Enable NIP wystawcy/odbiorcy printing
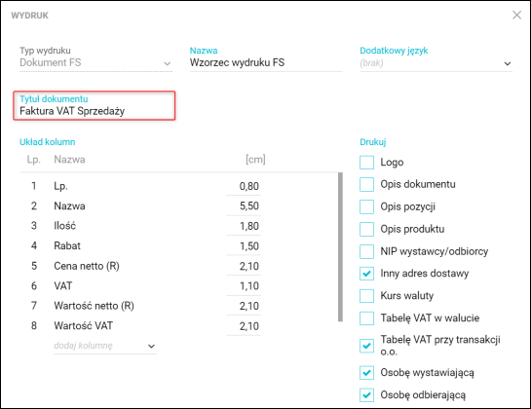This screenshot has height=409, width=531. [366, 251]
